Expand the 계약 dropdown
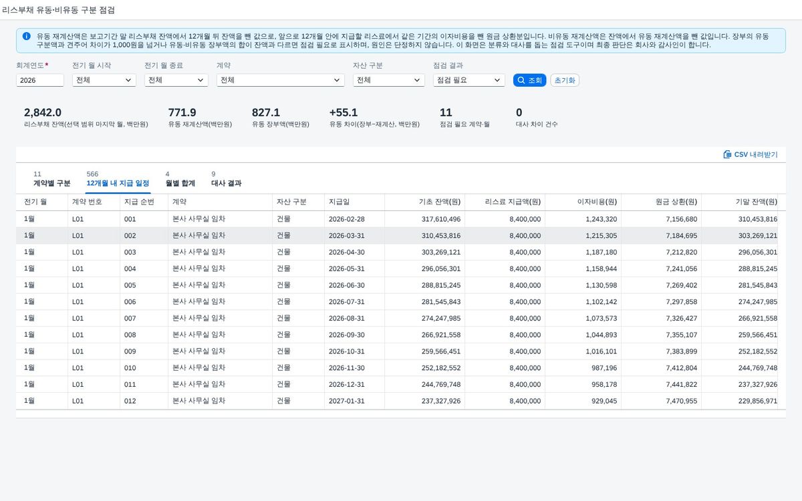This screenshot has height=501, width=802. pos(281,80)
